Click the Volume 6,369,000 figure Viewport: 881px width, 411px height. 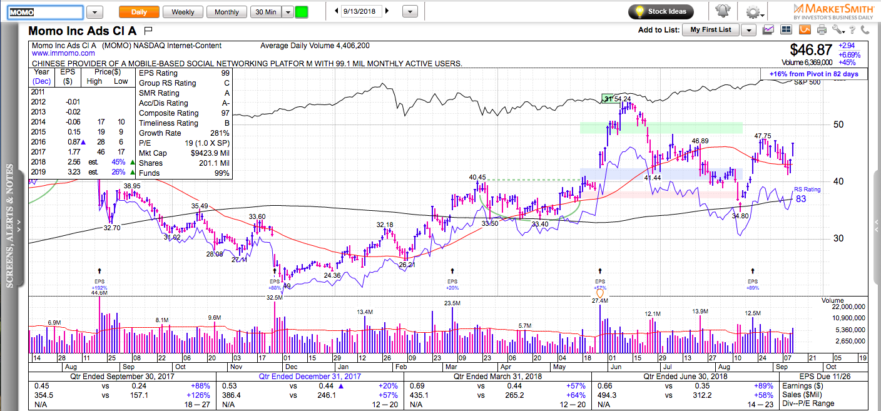point(807,63)
